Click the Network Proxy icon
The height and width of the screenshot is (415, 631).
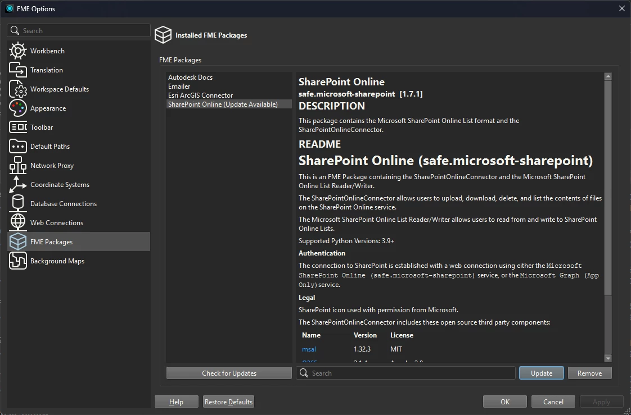(x=17, y=166)
